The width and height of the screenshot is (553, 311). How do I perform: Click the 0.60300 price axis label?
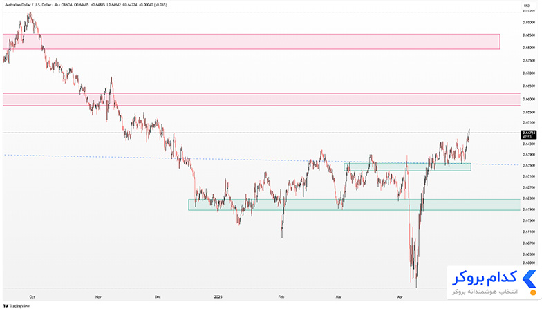pyautogui.click(x=529, y=254)
